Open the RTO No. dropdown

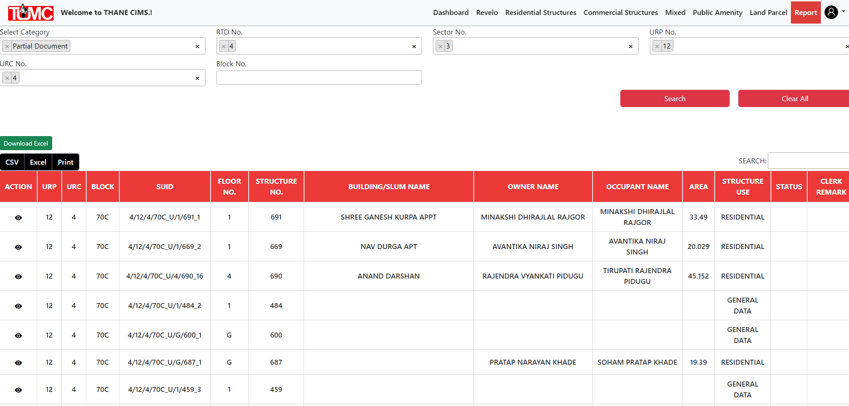coord(319,46)
